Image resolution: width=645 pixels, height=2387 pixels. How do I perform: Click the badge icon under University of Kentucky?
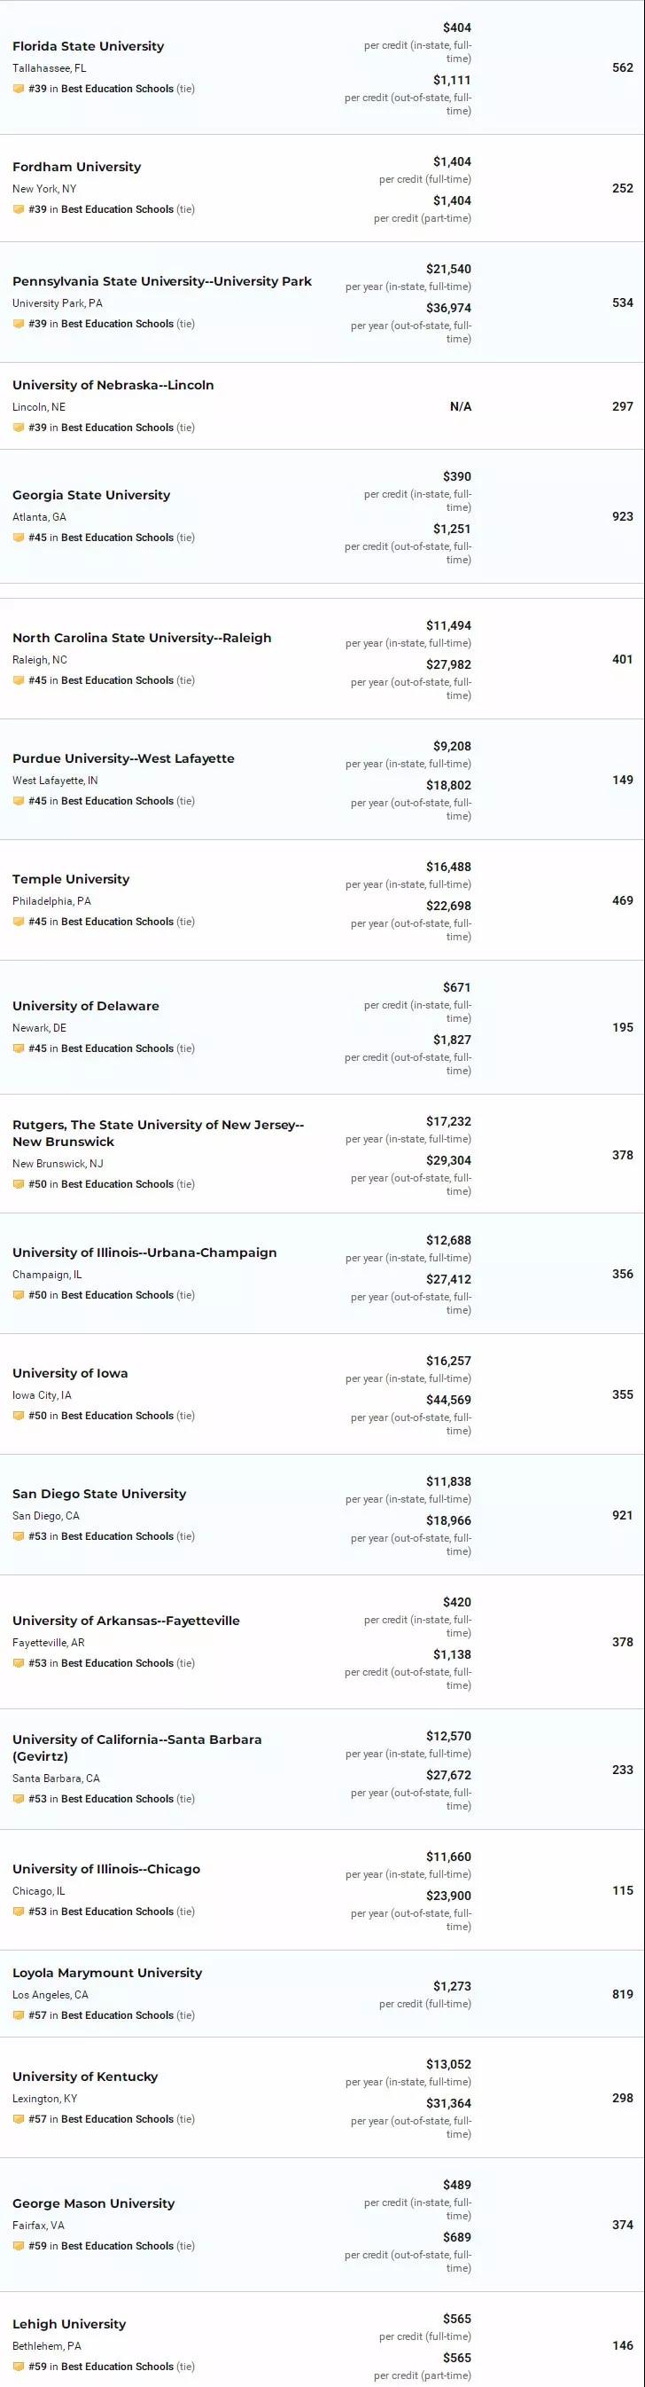pos(19,2119)
